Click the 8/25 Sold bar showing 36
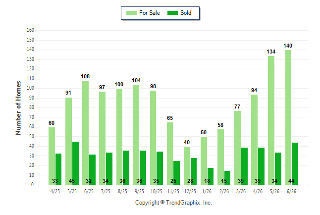 (126, 167)
